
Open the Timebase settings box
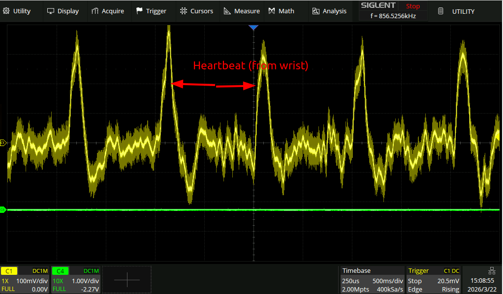coord(372,280)
